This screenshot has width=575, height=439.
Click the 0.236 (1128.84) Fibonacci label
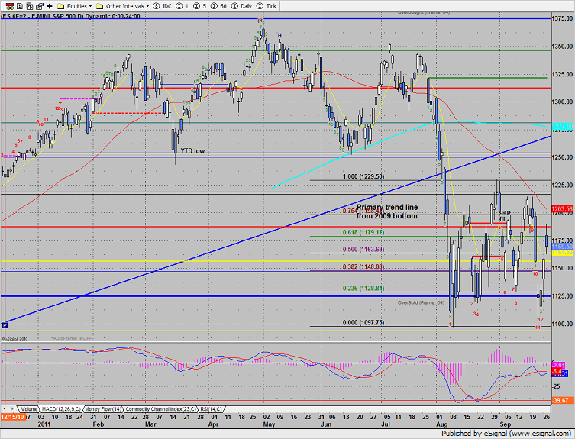363,289
